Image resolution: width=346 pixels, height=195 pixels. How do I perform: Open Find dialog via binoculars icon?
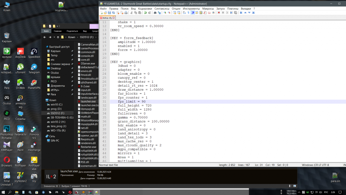(x=155, y=13)
